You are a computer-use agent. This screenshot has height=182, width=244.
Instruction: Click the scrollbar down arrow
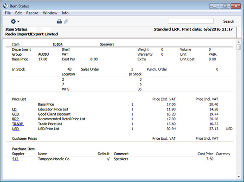(239, 176)
